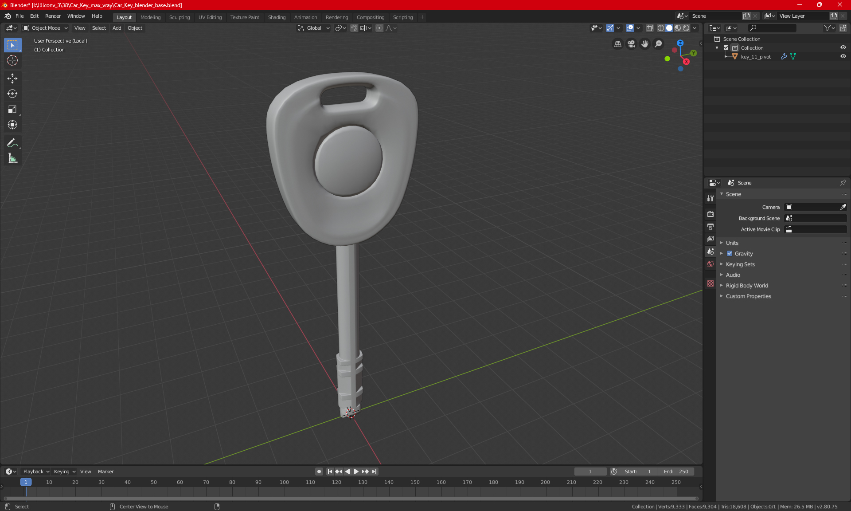Image resolution: width=851 pixels, height=511 pixels.
Task: Expand the Audio panel
Action: click(733, 275)
